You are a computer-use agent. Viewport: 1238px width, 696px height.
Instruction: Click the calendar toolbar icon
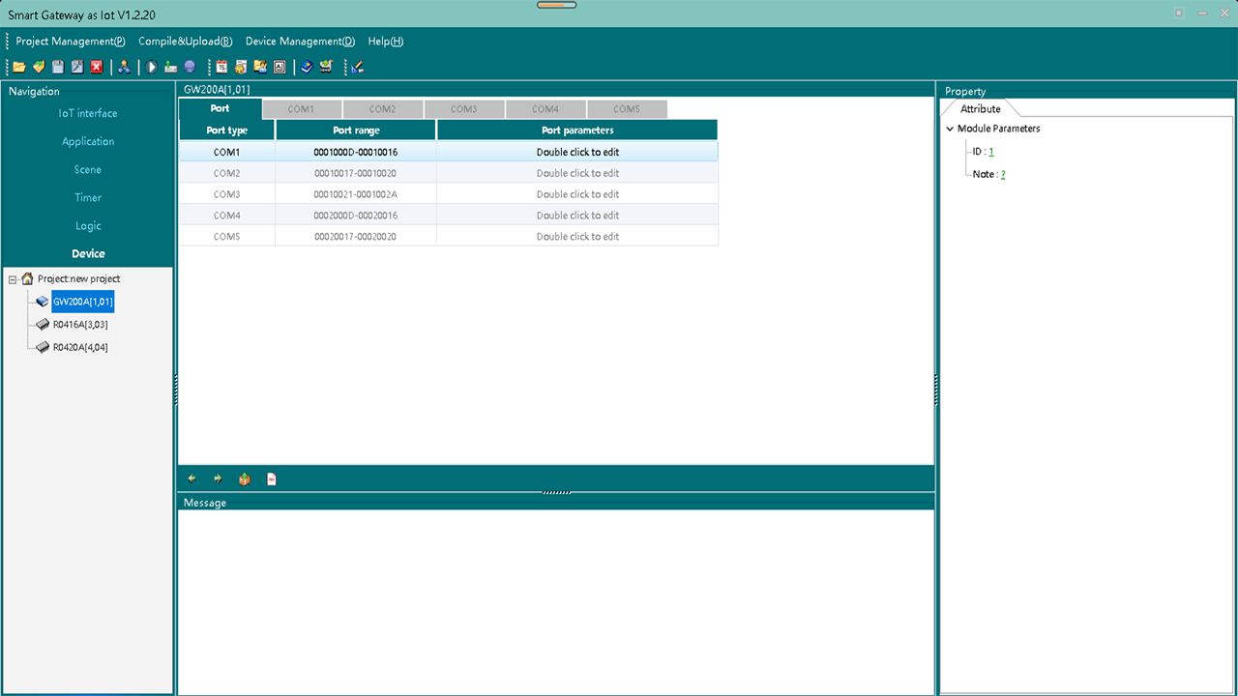click(221, 67)
